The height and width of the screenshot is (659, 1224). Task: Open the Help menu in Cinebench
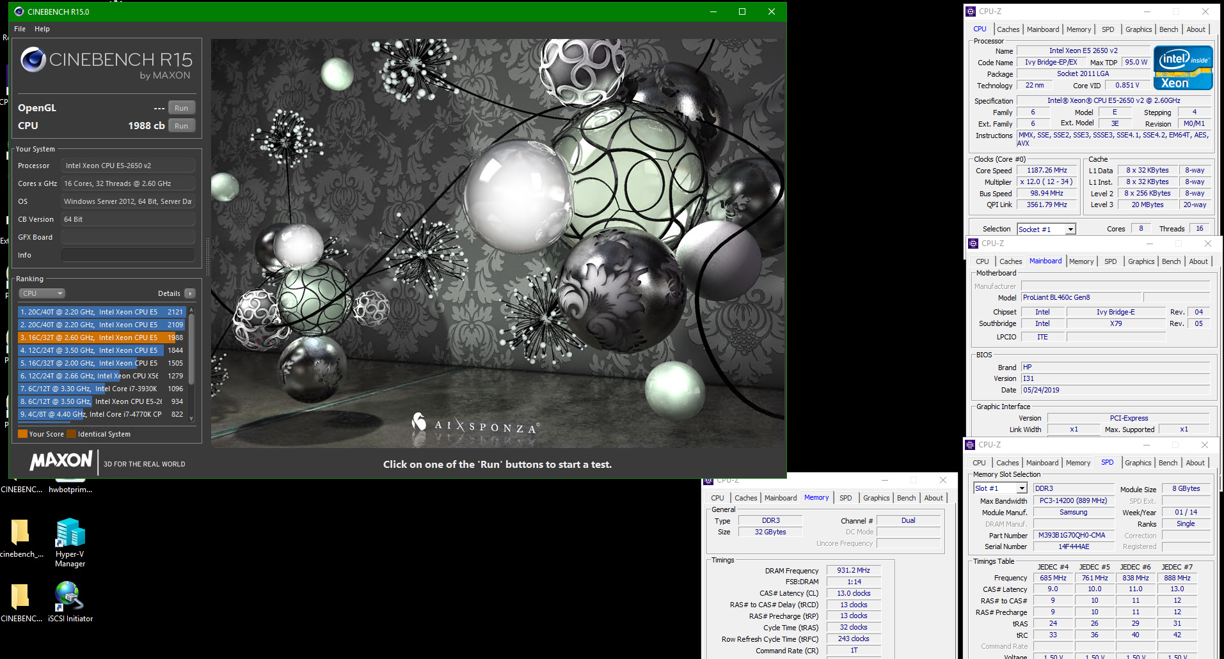coord(42,29)
